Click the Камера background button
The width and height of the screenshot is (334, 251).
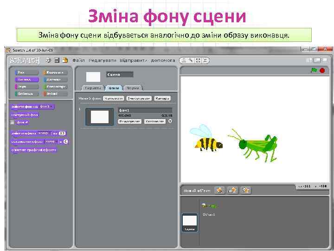162,99
